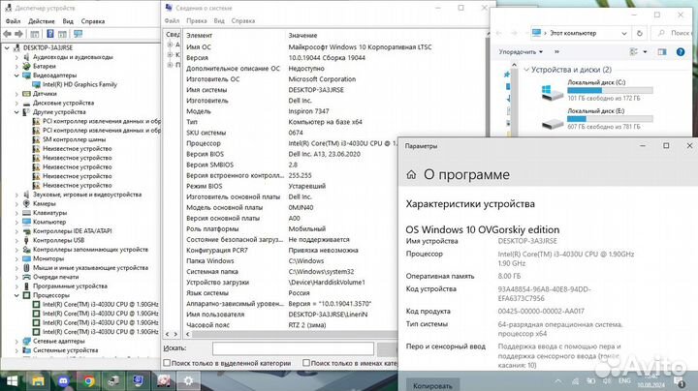Image resolution: width=698 pixels, height=391 pixels.
Task: Click the Settings gear on the taskbar
Action: pos(188,380)
